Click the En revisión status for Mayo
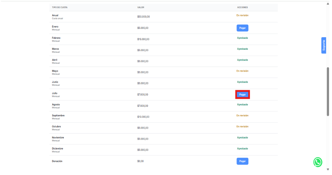This screenshot has width=332, height=175. tap(242, 71)
